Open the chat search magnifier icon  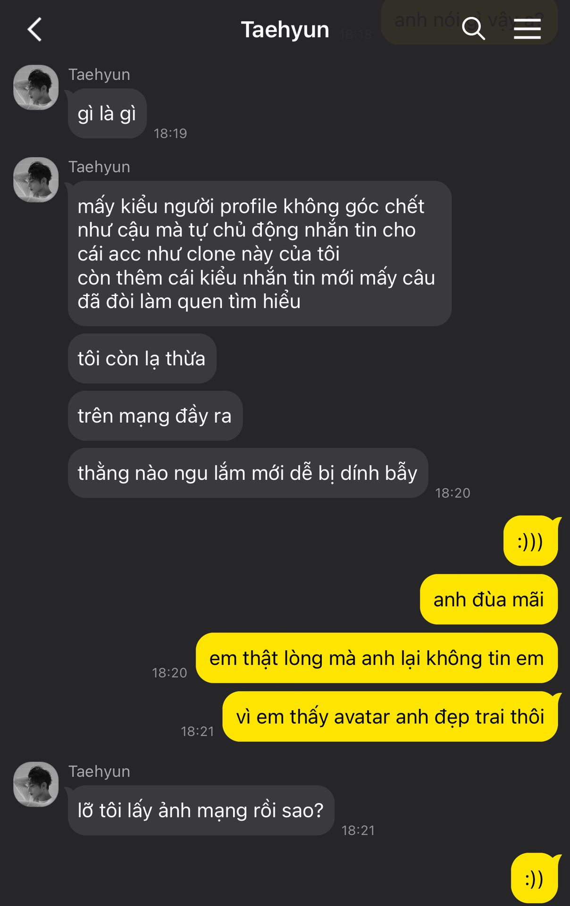(x=473, y=29)
